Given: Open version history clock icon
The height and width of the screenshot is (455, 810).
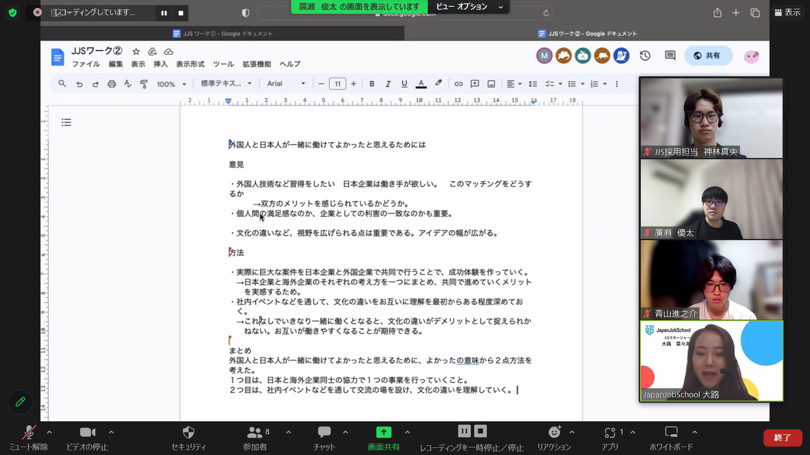Looking at the screenshot, I should click(x=645, y=56).
